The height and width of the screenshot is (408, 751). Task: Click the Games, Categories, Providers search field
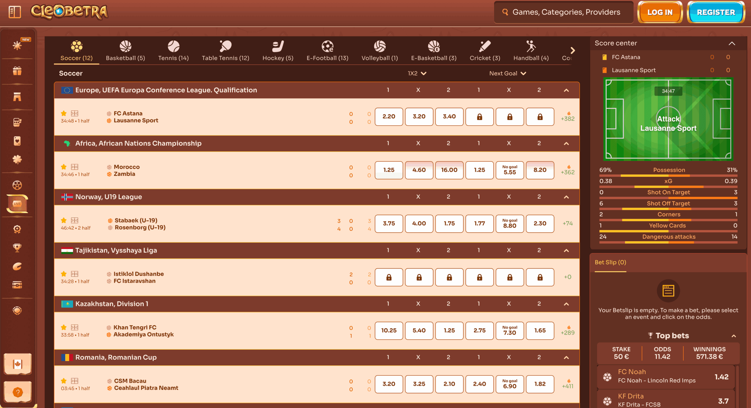[x=566, y=12]
